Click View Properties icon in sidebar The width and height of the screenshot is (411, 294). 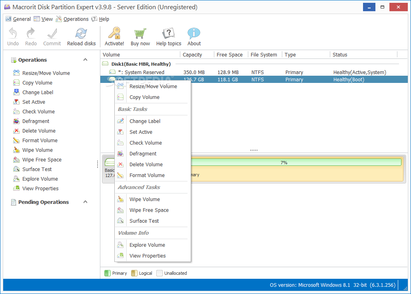(x=16, y=188)
